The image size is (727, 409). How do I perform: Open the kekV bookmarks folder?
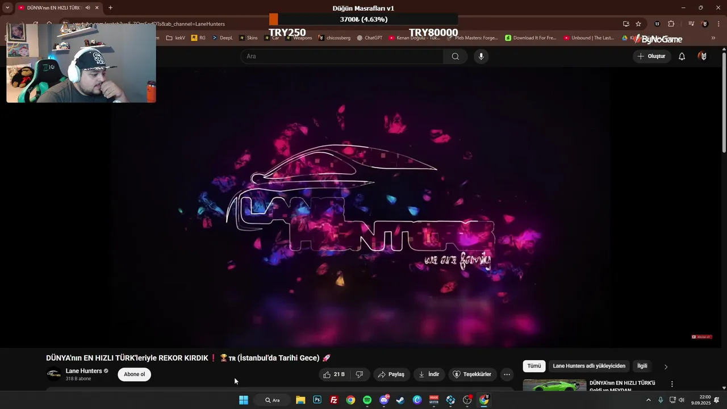[x=176, y=38]
